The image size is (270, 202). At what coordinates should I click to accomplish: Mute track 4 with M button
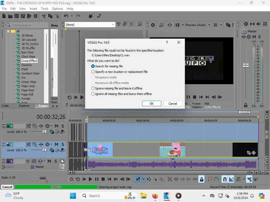pos(56,126)
